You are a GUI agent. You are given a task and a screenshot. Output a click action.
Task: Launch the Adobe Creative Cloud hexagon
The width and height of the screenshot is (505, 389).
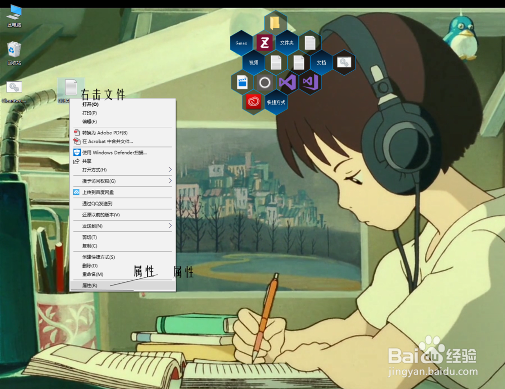(x=253, y=102)
